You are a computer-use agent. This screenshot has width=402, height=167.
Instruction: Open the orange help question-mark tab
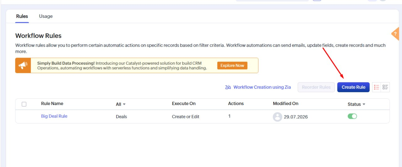(x=396, y=34)
